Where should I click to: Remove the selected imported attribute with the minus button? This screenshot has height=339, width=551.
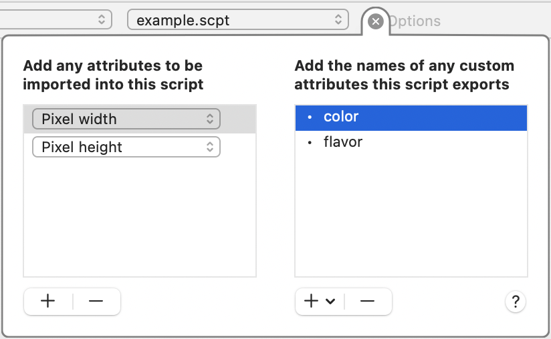(96, 301)
